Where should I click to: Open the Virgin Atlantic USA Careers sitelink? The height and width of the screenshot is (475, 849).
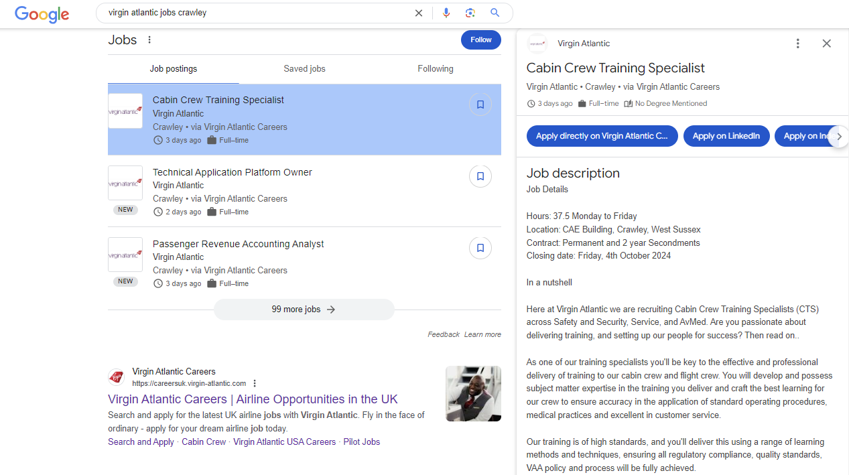click(284, 442)
